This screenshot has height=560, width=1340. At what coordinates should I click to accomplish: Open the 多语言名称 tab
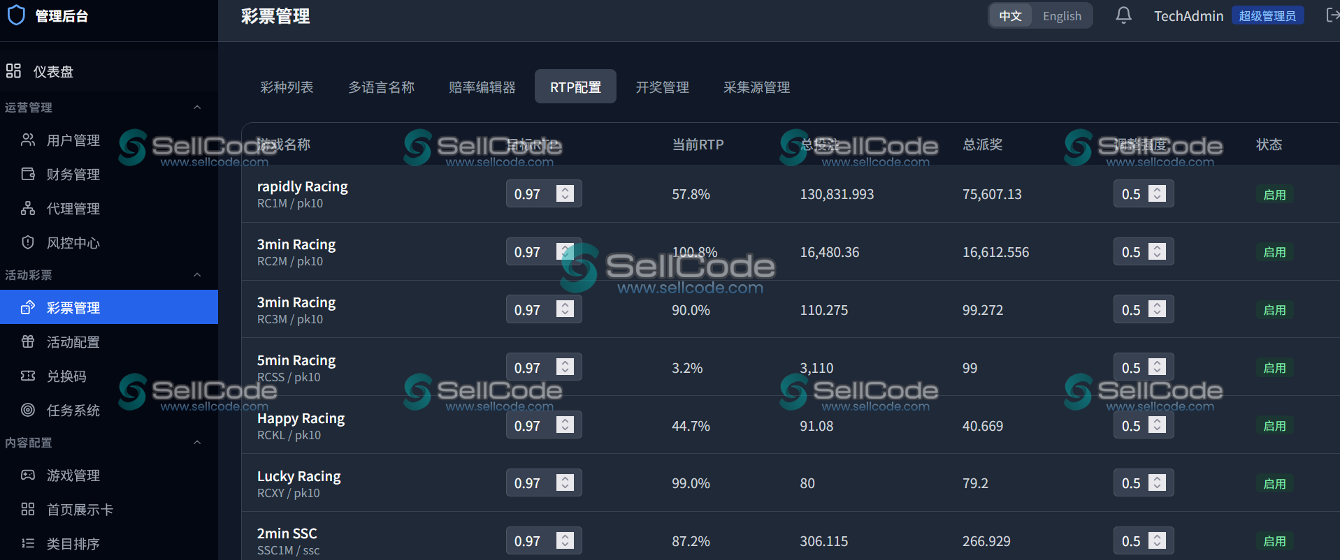pos(382,87)
